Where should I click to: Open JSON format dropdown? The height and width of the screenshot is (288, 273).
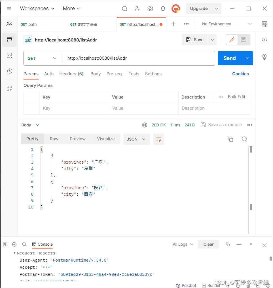click(137, 139)
